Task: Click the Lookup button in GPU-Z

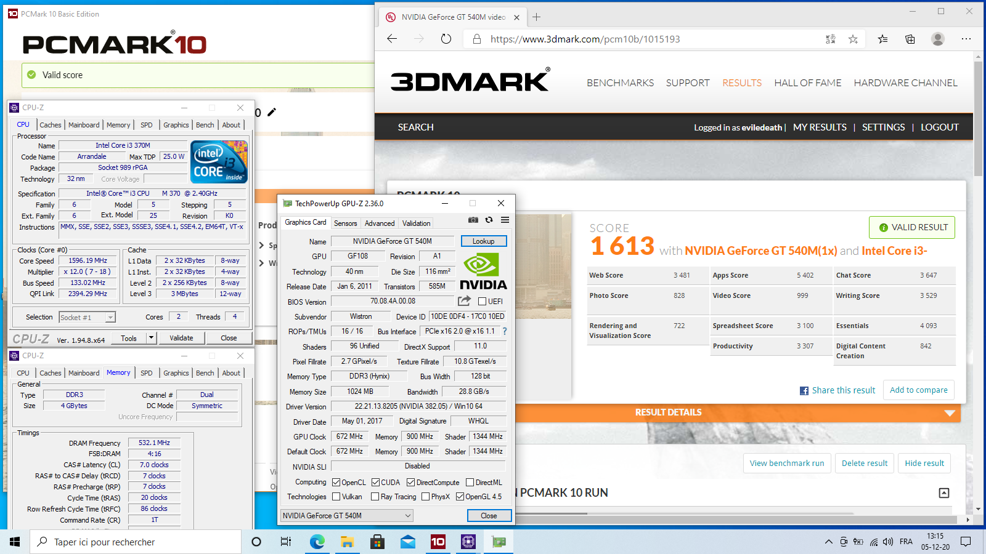Action: click(x=484, y=241)
